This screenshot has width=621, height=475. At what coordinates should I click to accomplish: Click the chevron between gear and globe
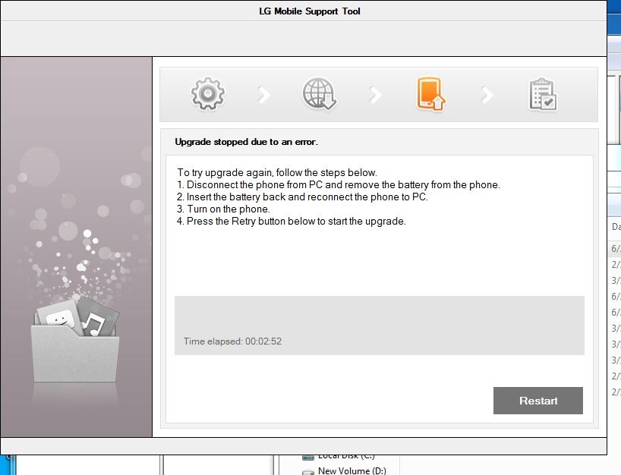263,95
